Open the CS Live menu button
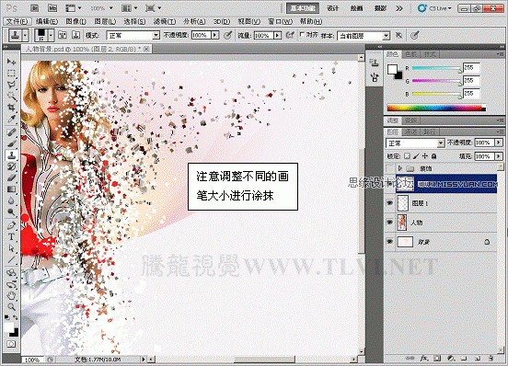 [x=434, y=8]
